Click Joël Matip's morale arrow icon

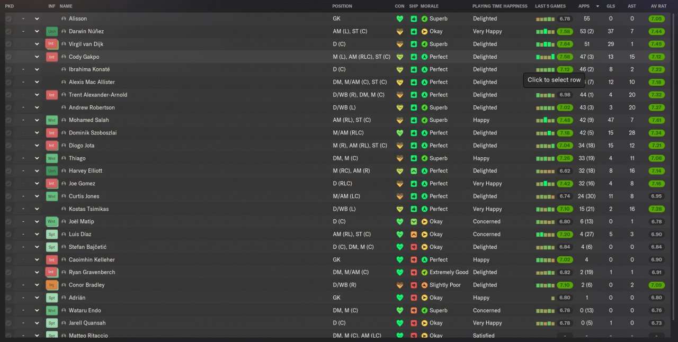424,221
